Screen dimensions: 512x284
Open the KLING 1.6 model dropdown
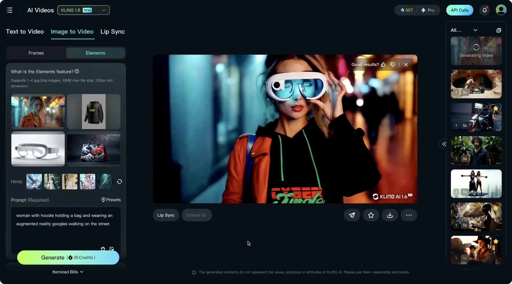[83, 10]
